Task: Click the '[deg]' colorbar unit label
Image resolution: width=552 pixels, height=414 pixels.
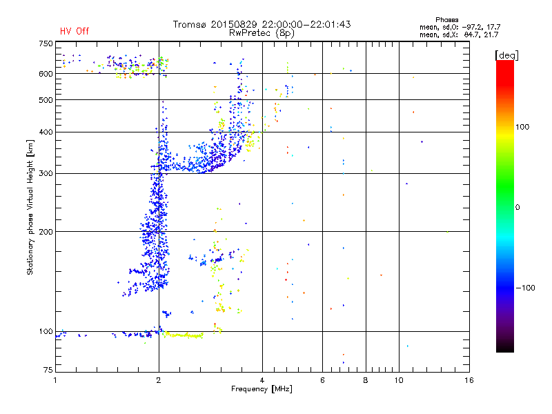Action: click(x=506, y=55)
